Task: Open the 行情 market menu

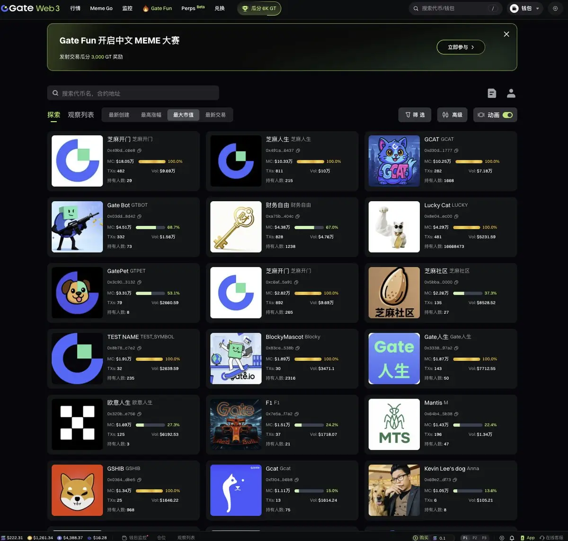Action: point(75,9)
